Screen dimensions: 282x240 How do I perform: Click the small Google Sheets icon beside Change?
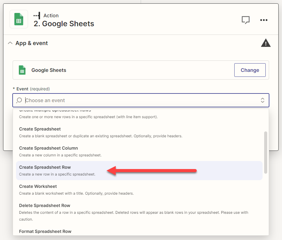point(22,70)
